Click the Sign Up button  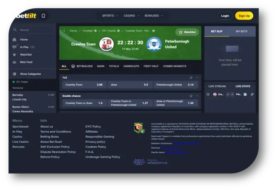click(244, 16)
